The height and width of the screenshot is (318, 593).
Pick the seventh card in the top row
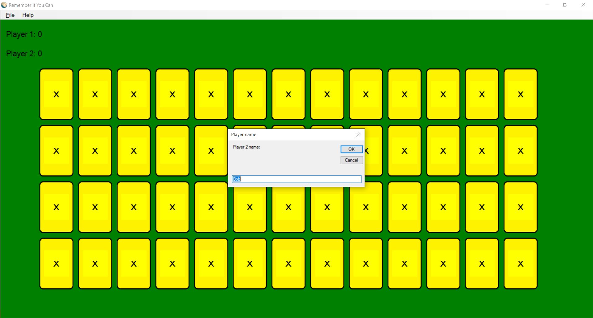pyautogui.click(x=288, y=94)
